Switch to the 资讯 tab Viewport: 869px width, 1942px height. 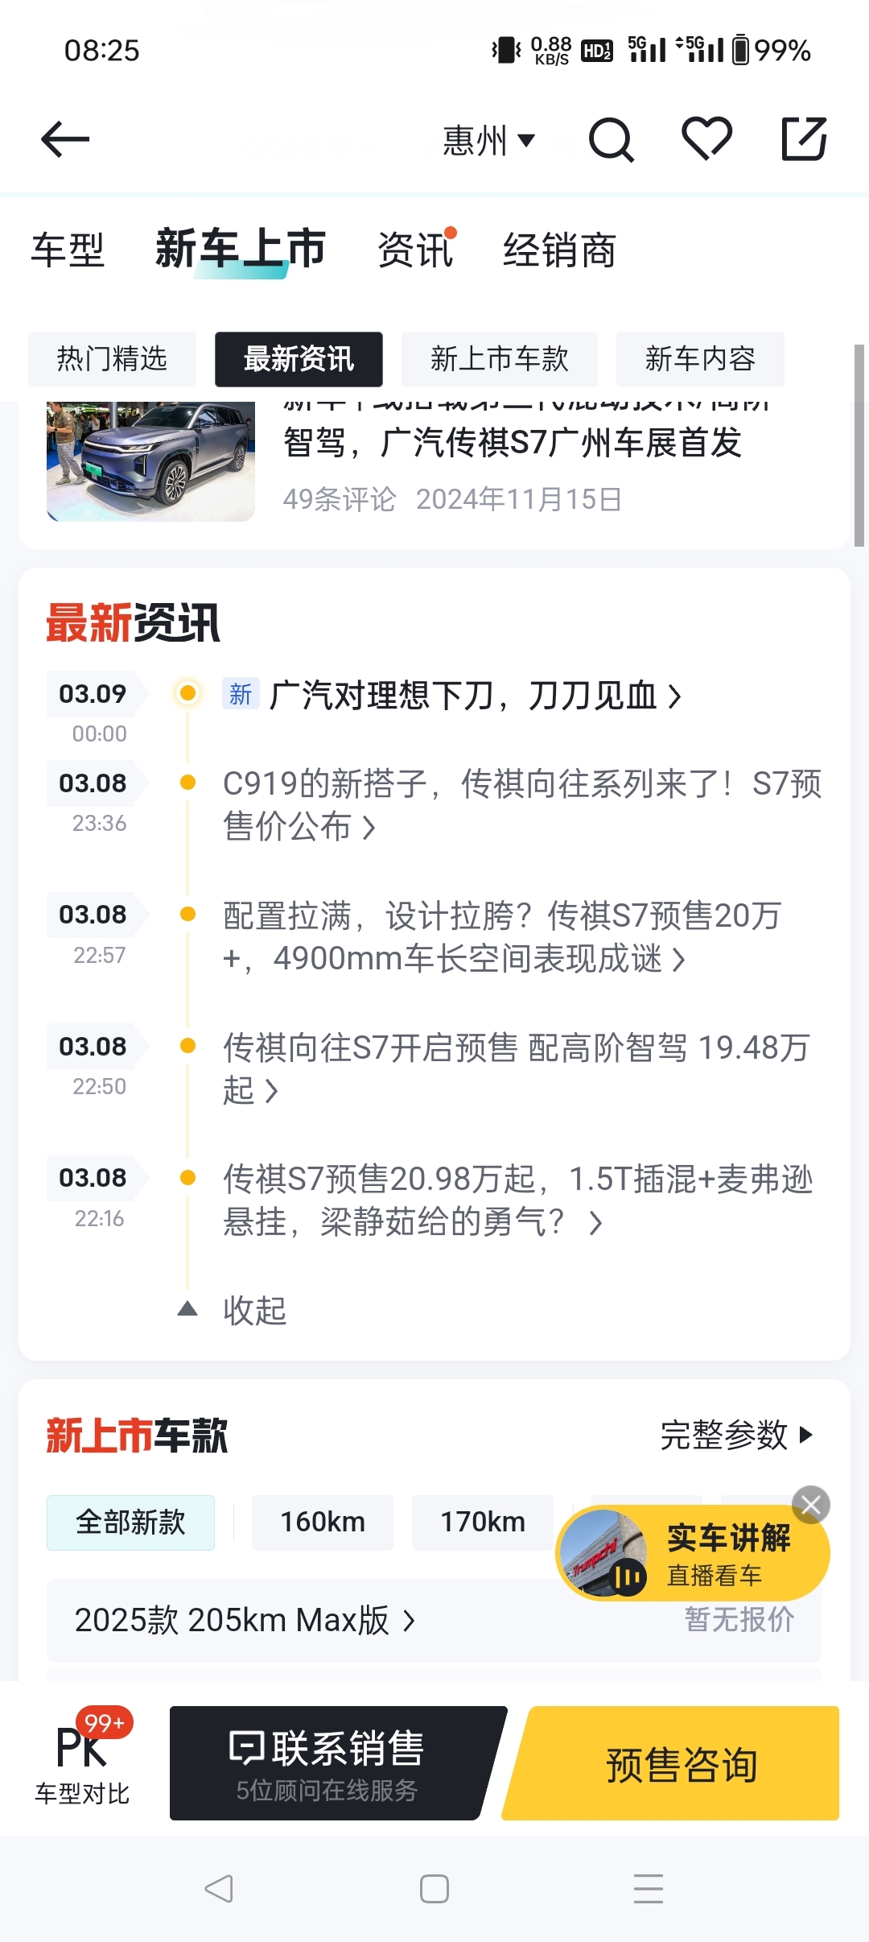click(415, 250)
